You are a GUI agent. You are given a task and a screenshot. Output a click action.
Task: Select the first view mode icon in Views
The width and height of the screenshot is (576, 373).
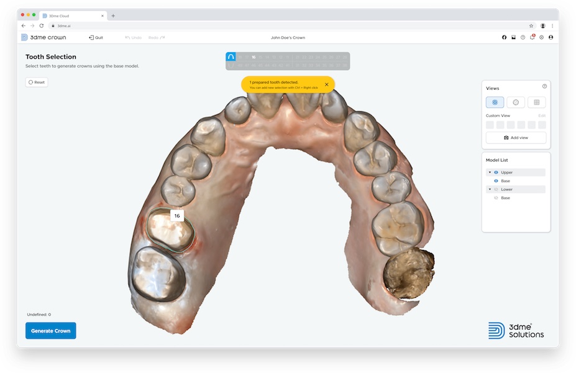495,102
